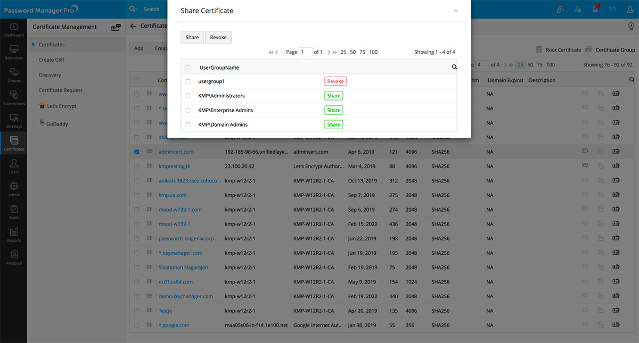Close the Share Certificate dialog

coord(455,11)
